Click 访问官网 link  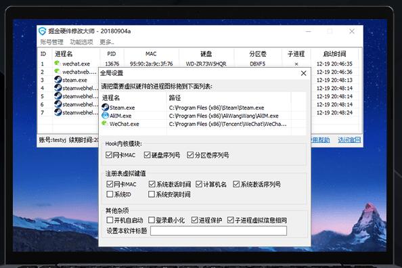point(349,140)
